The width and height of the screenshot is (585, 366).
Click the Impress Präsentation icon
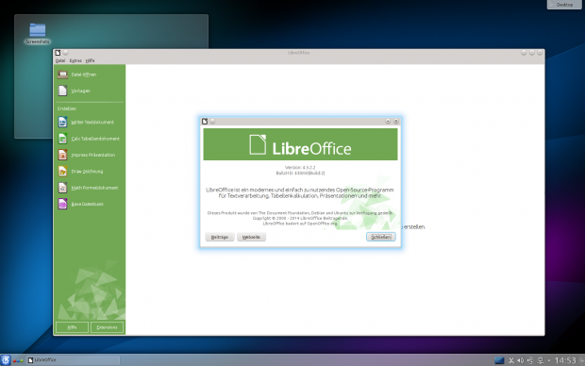[x=62, y=155]
